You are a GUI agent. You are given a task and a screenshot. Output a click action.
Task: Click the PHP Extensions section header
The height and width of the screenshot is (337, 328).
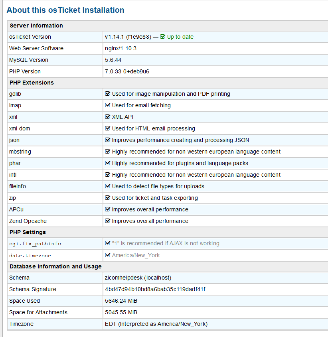click(32, 83)
